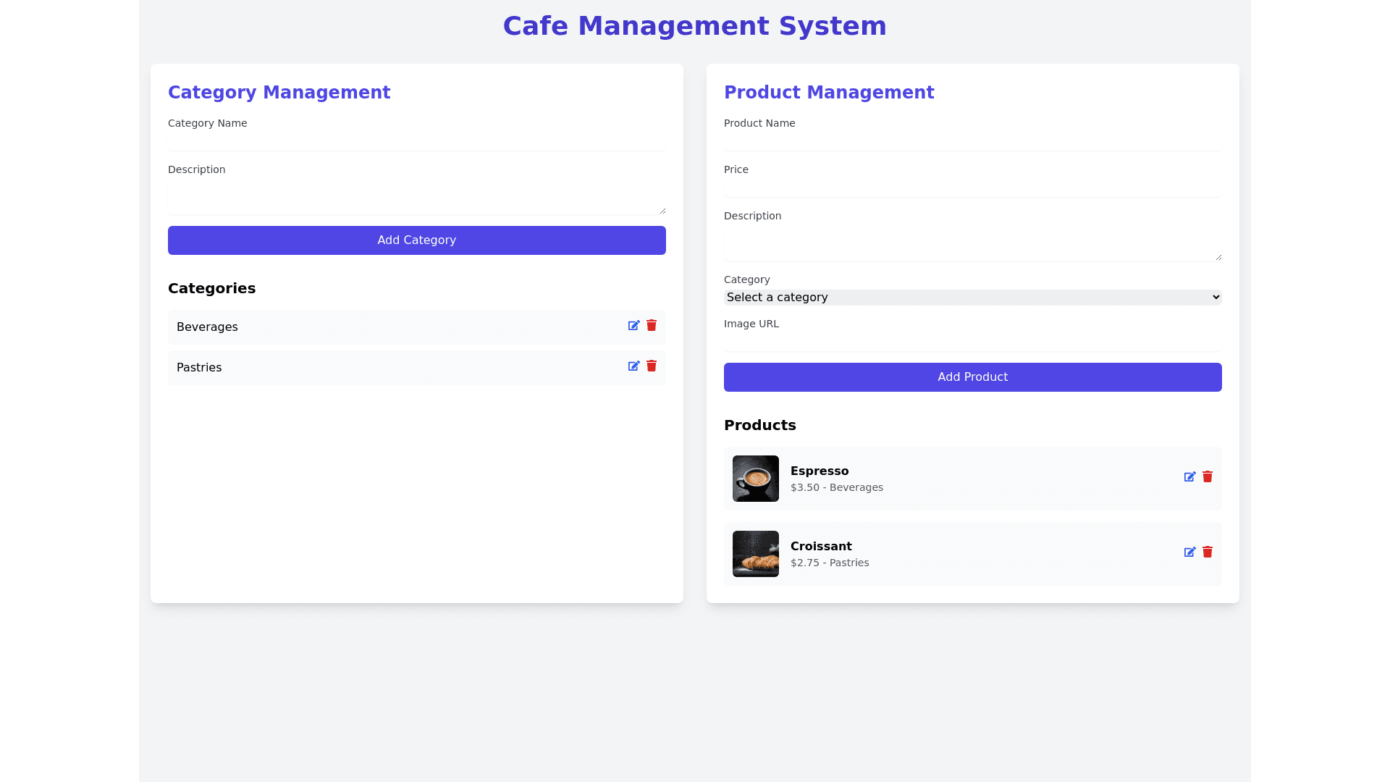The width and height of the screenshot is (1390, 782).
Task: Focus the Category Name input field
Action: [416, 142]
